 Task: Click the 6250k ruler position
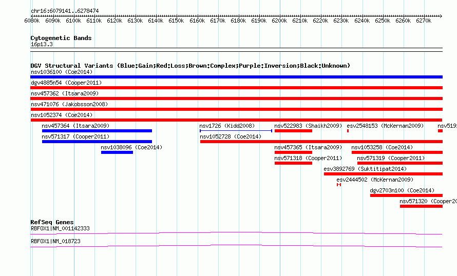tap(383, 21)
